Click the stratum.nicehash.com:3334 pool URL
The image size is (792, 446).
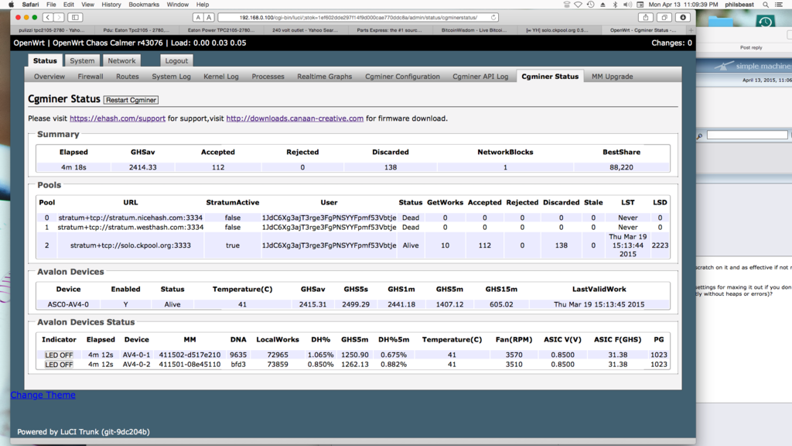point(130,218)
